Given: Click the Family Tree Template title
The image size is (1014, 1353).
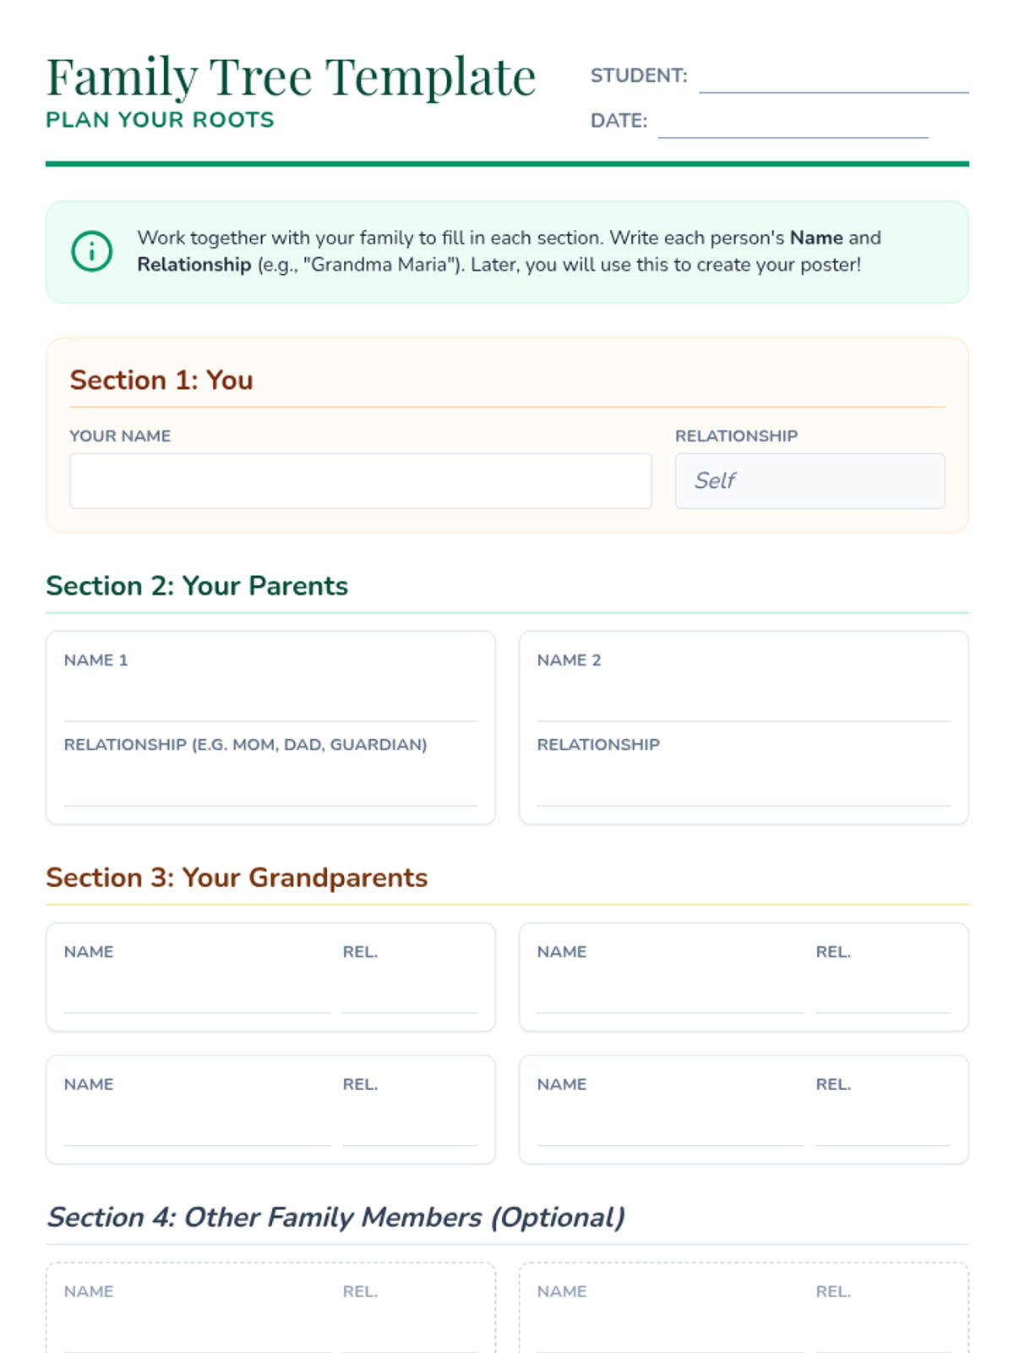Looking at the screenshot, I should 291,77.
